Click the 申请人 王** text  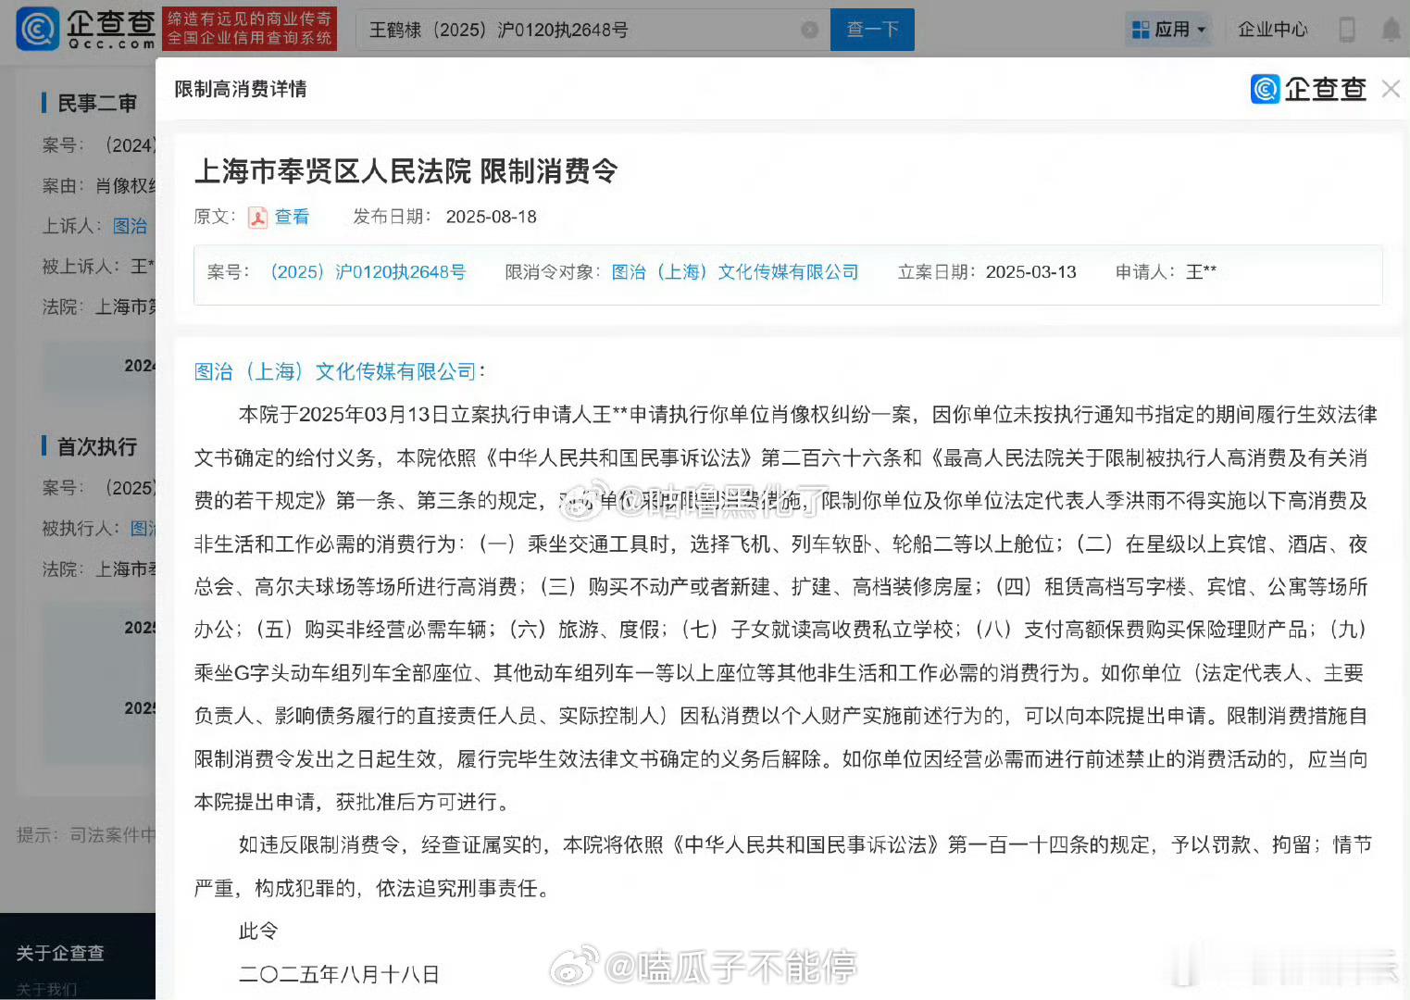(x=1166, y=272)
